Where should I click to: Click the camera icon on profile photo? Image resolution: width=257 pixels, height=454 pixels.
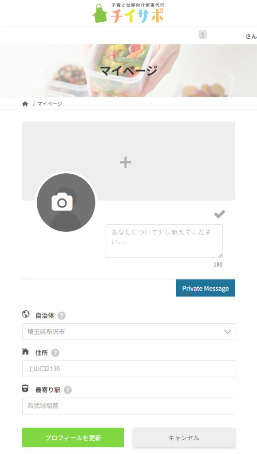[62, 202]
